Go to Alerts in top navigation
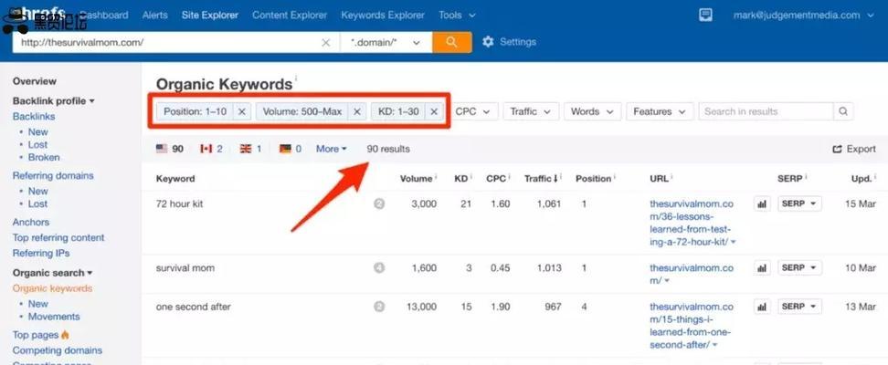Image resolution: width=888 pixels, height=365 pixels. tap(154, 16)
